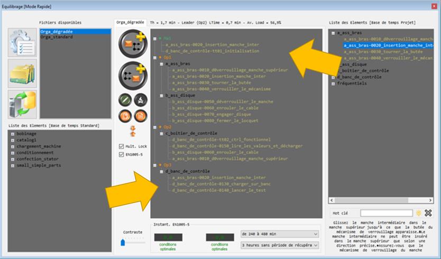Click the green round pencil edit icon
This screenshot has width=441, height=259.
coord(125,100)
